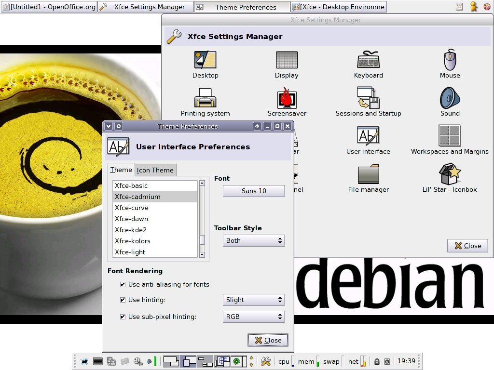Screen dimensions: 494x370
Task: Close the Theme Preferences dialog via Close
Action: pos(268,340)
